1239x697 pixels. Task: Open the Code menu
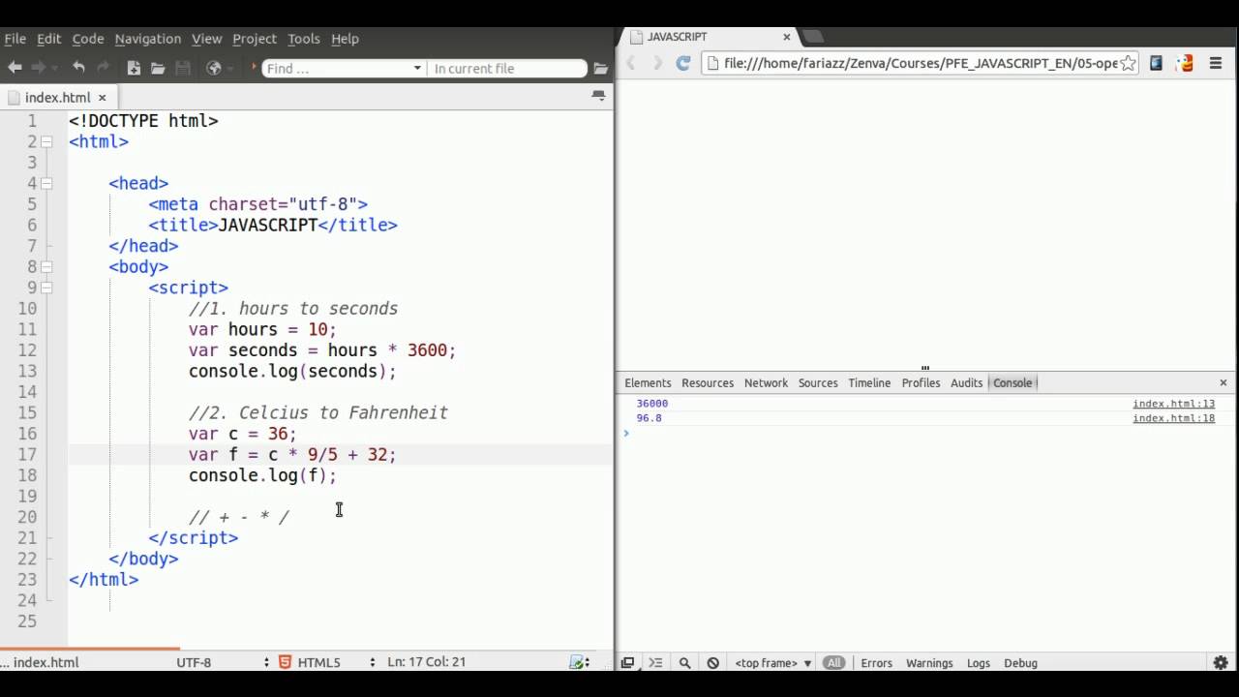(87, 39)
